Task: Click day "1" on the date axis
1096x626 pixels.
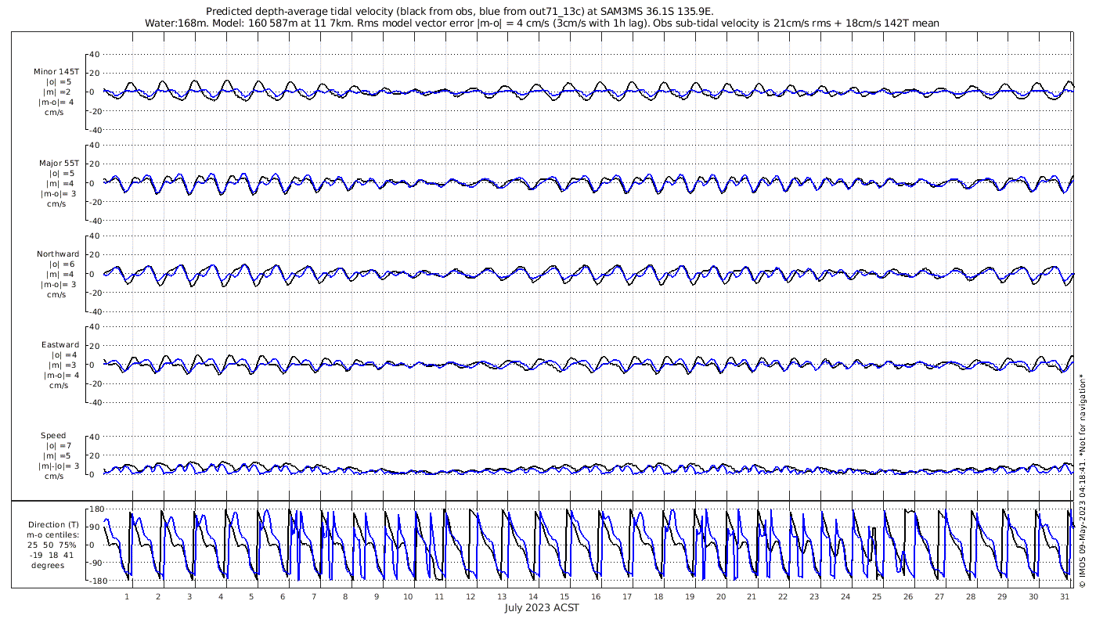Action: point(127,596)
